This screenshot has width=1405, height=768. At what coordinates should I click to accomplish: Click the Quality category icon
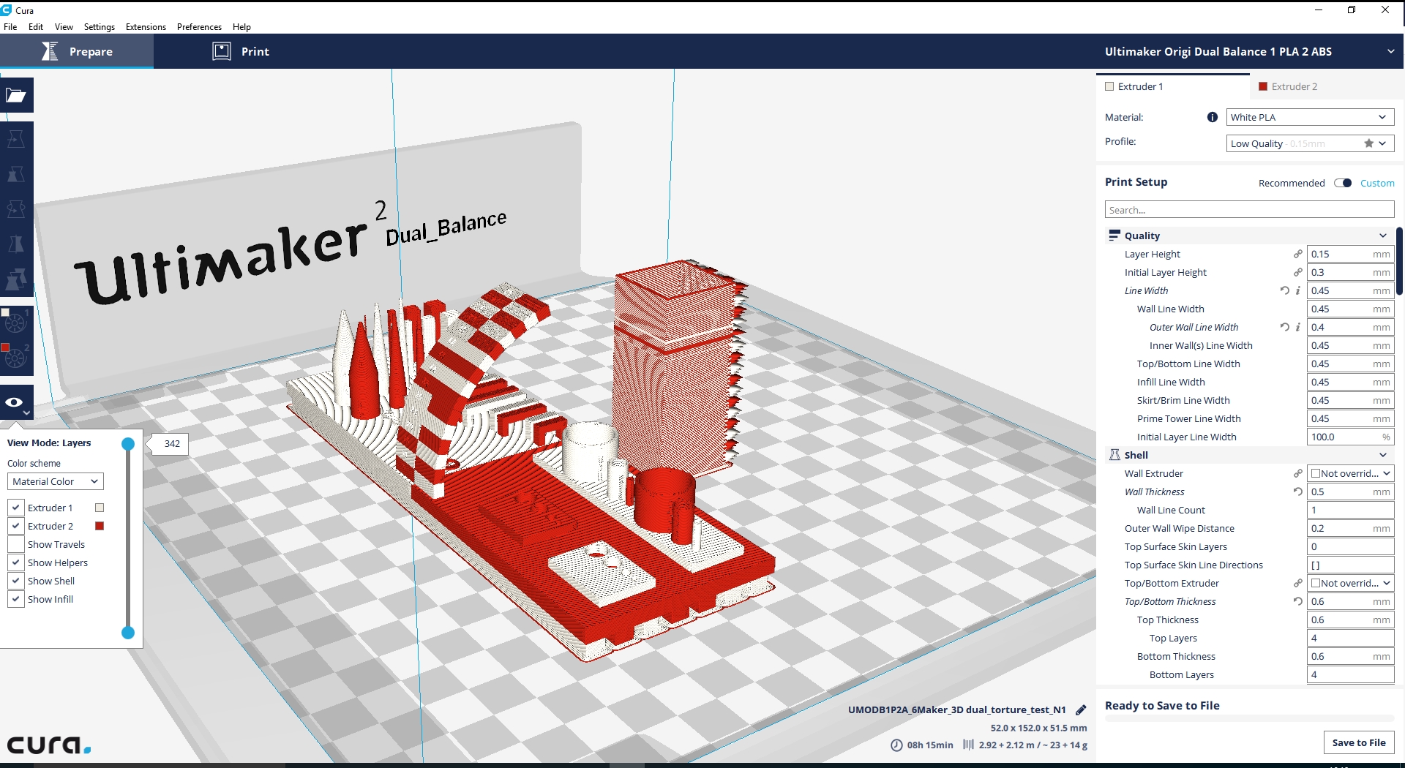tap(1114, 236)
